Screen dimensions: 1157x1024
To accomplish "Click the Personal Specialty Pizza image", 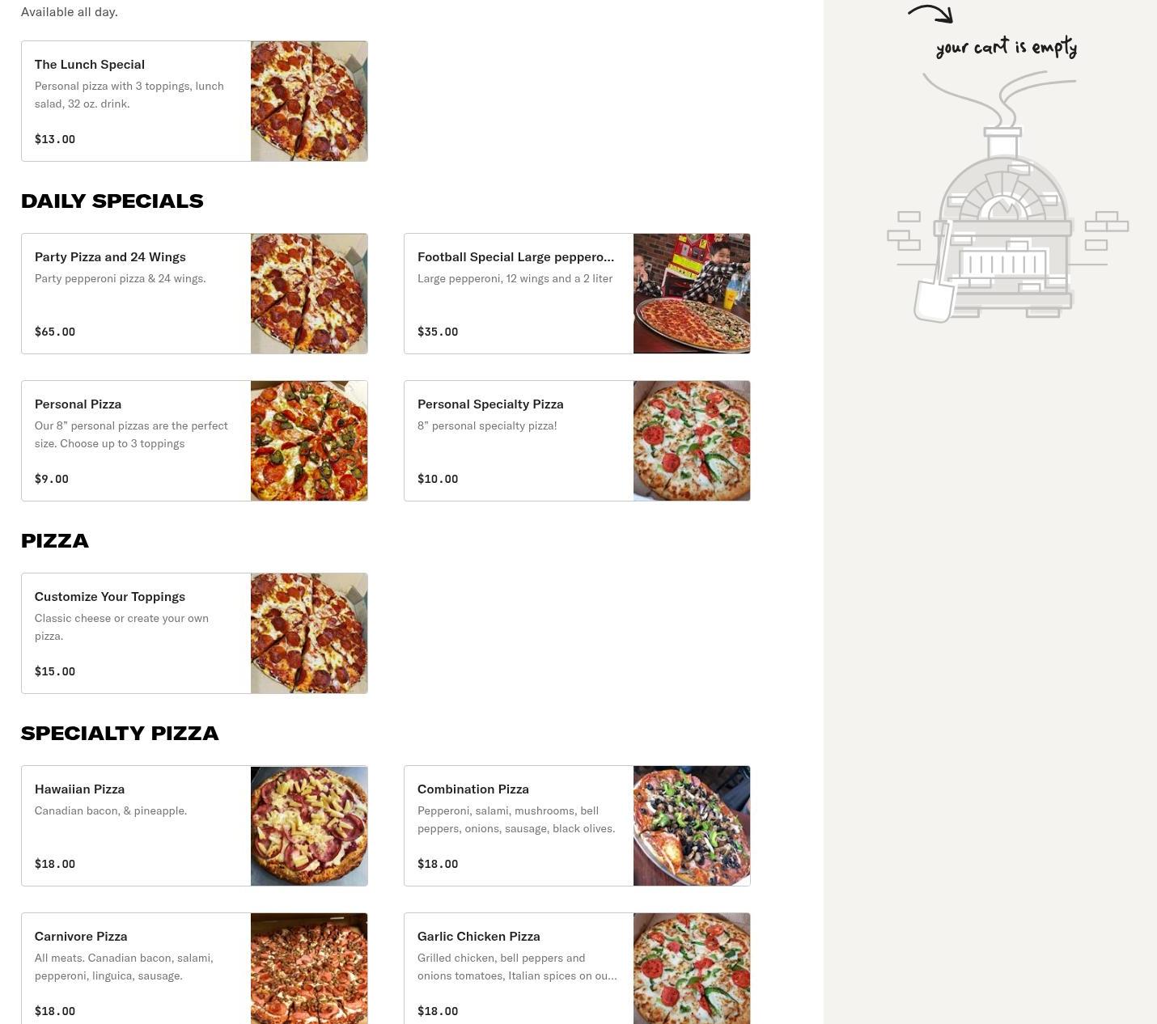I will coord(692,441).
